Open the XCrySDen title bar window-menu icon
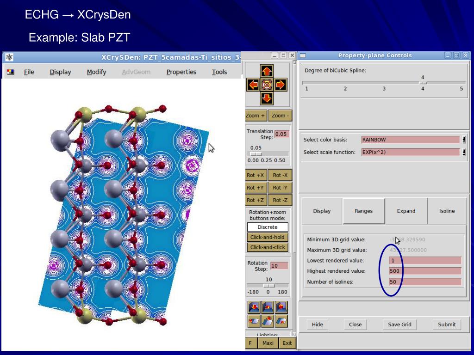The width and height of the screenshot is (474, 355). (x=9, y=57)
